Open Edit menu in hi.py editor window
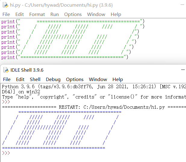Screen dimensions: 186x162 tap(20, 14)
